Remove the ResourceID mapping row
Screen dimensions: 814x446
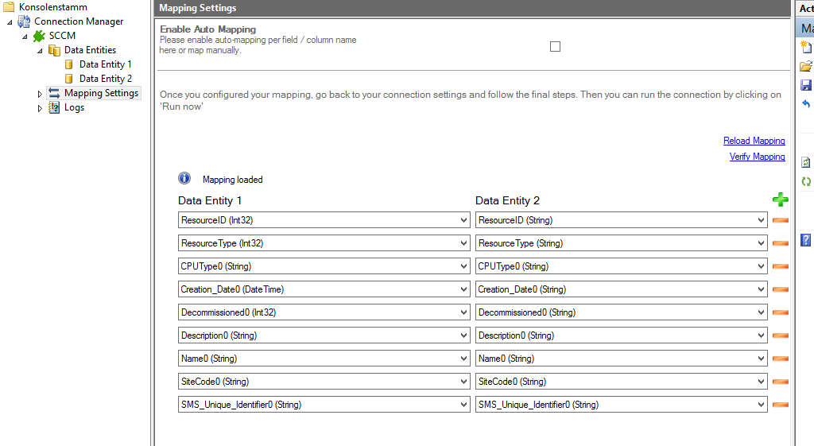[780, 220]
